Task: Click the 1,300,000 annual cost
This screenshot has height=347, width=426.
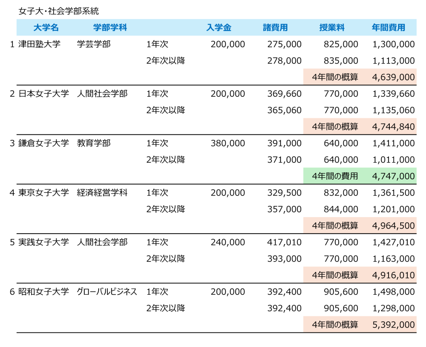Action: tap(394, 44)
